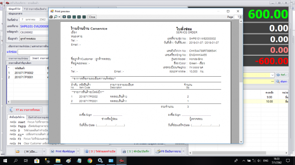This screenshot has width=295, height=165.
Task: Open the notepad-style app on taskbar
Action: click(79, 161)
